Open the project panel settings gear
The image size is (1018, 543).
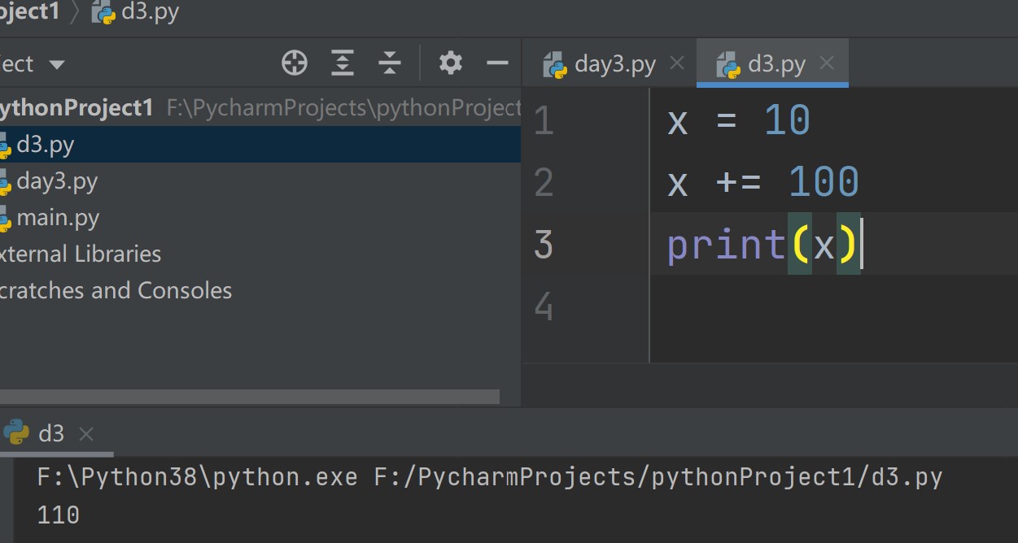tap(450, 63)
